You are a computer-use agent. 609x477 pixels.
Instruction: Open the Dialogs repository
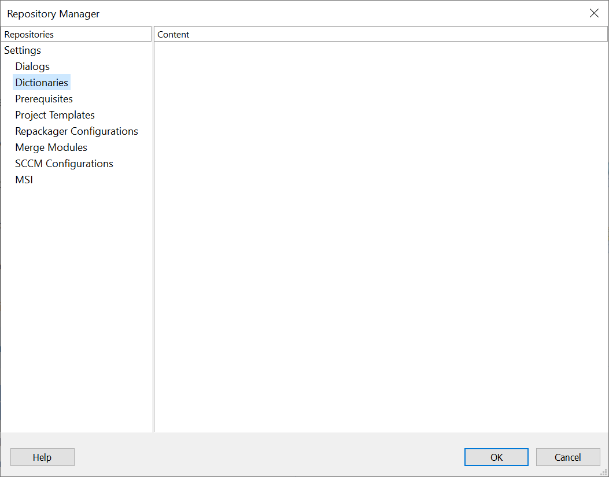coord(32,66)
